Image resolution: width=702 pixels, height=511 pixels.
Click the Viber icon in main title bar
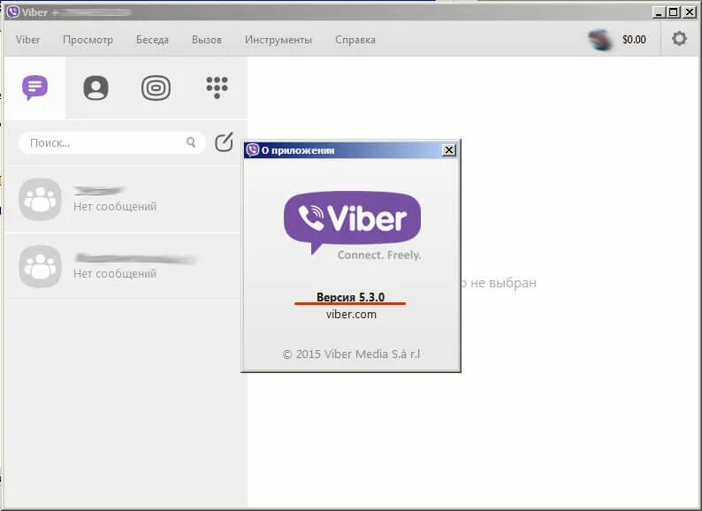coord(13,11)
